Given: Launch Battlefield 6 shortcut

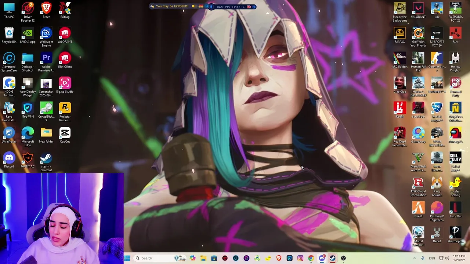Looking at the screenshot, I should pos(437,85).
